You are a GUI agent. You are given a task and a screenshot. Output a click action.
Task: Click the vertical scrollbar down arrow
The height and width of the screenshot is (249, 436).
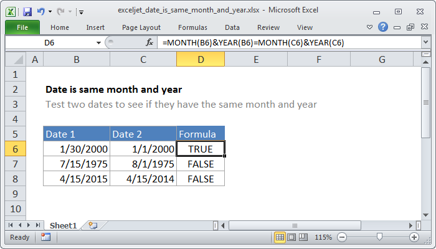tap(425, 215)
